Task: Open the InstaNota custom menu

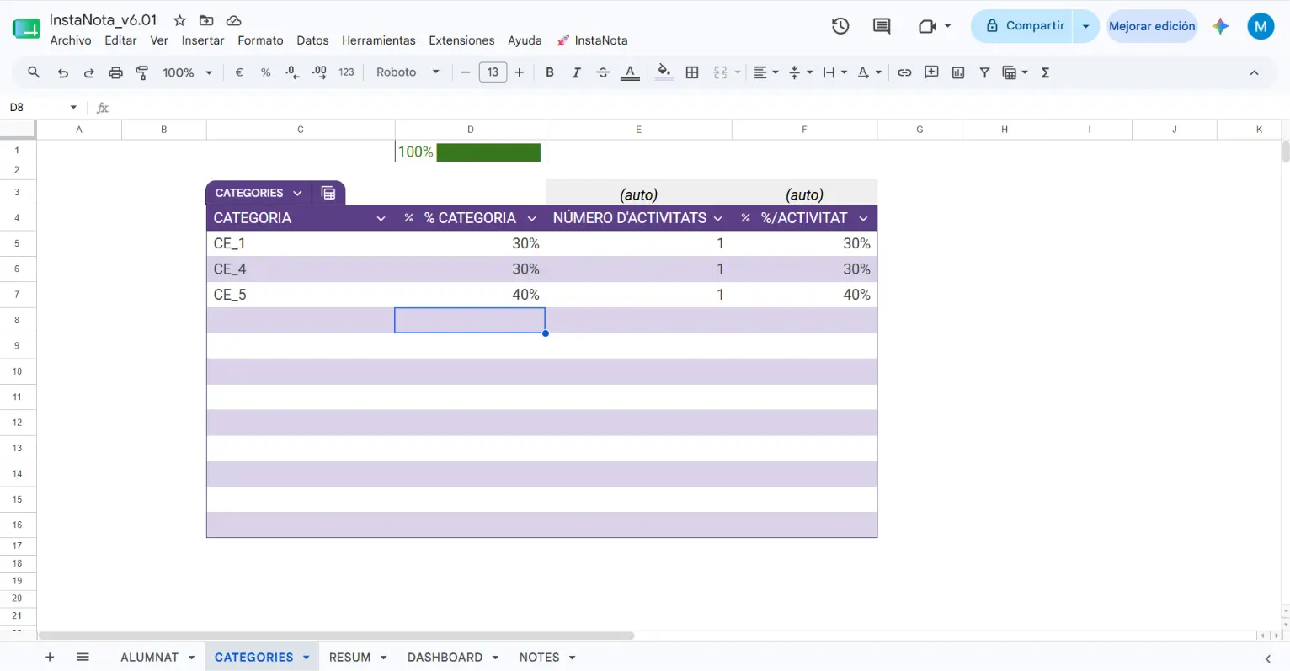Action: 592,40
